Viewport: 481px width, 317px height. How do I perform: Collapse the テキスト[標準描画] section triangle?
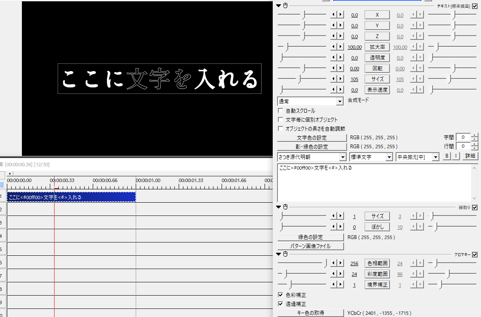pos(279,6)
